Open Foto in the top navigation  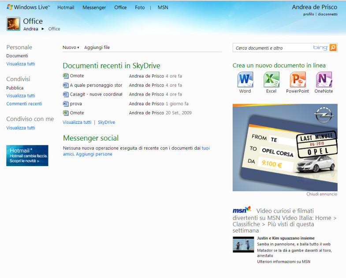coord(140,7)
